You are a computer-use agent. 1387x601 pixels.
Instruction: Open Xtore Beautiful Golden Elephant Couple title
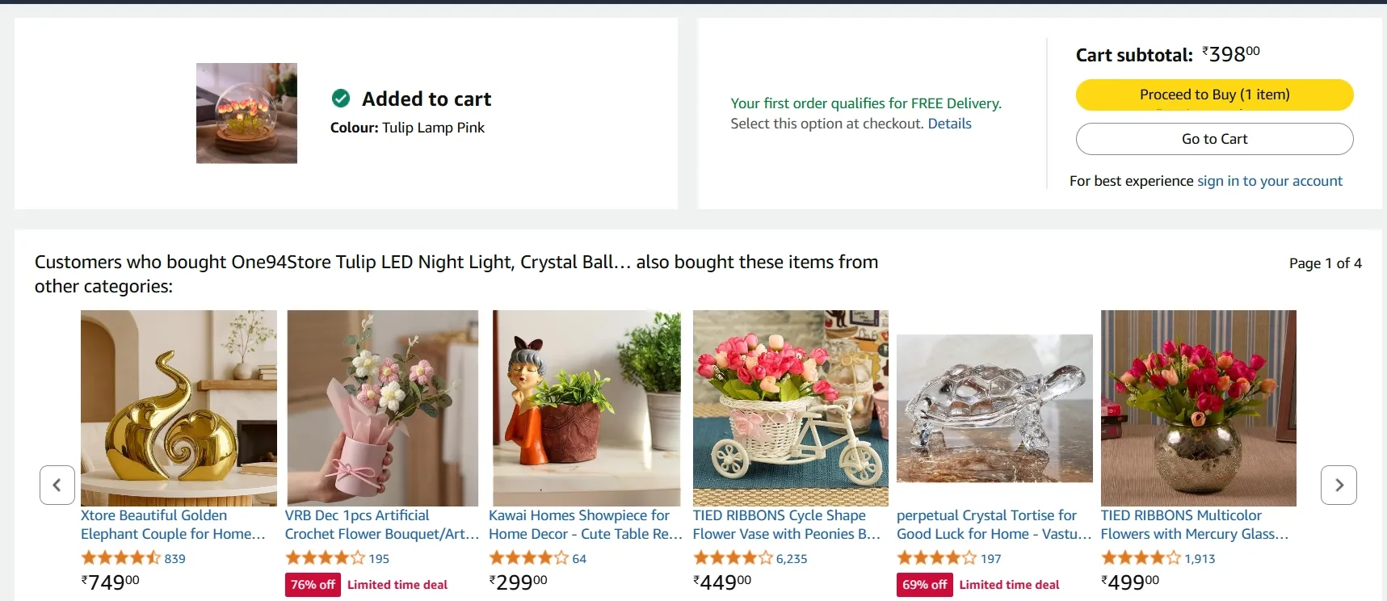[173, 524]
